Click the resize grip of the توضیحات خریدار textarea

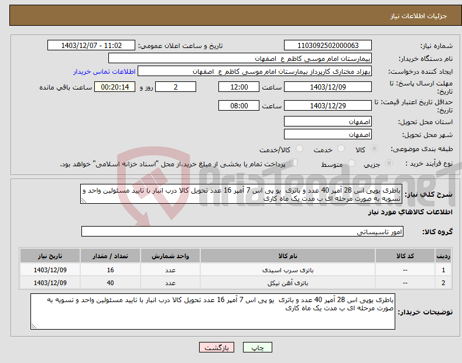(x=33, y=326)
